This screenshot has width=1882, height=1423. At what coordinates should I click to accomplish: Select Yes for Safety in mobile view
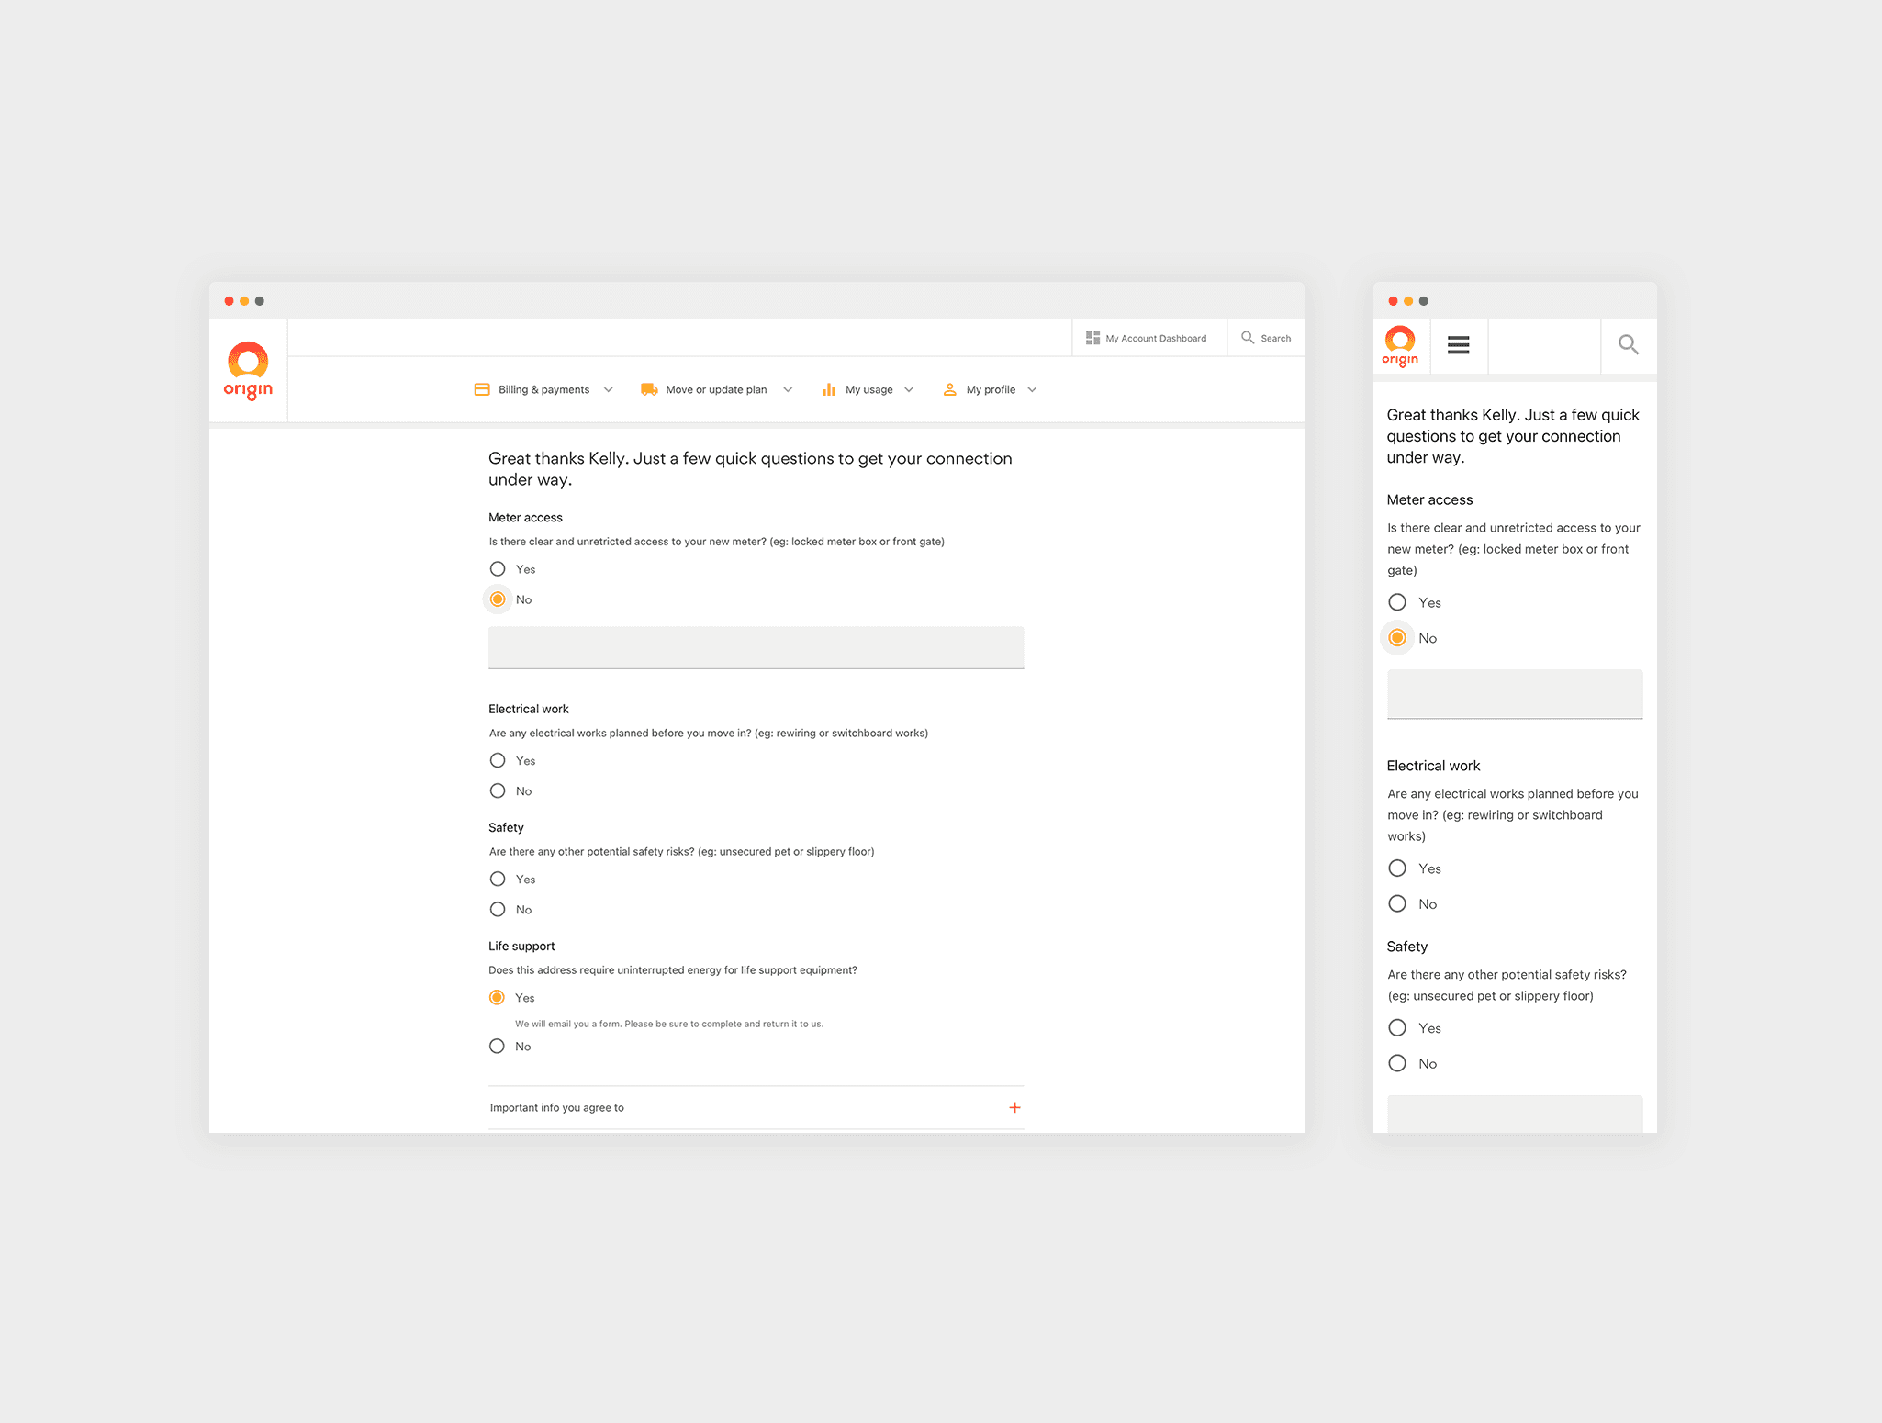(x=1397, y=1028)
